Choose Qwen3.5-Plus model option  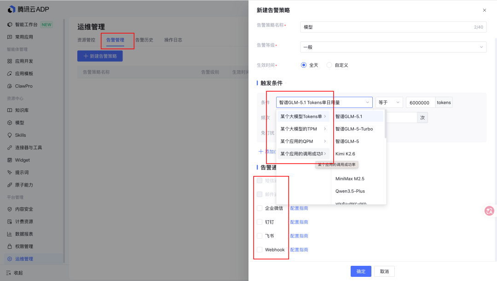(358, 191)
